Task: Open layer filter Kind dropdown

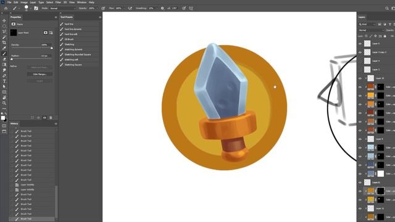Action: tap(367, 24)
